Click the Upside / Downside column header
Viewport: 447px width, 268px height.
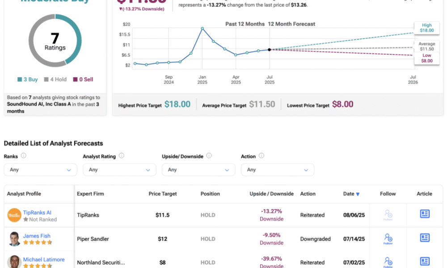click(x=271, y=194)
